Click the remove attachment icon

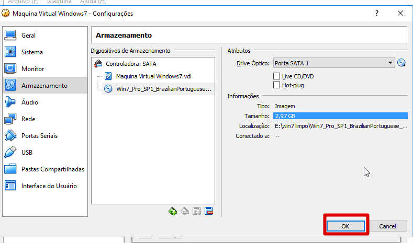click(x=209, y=211)
